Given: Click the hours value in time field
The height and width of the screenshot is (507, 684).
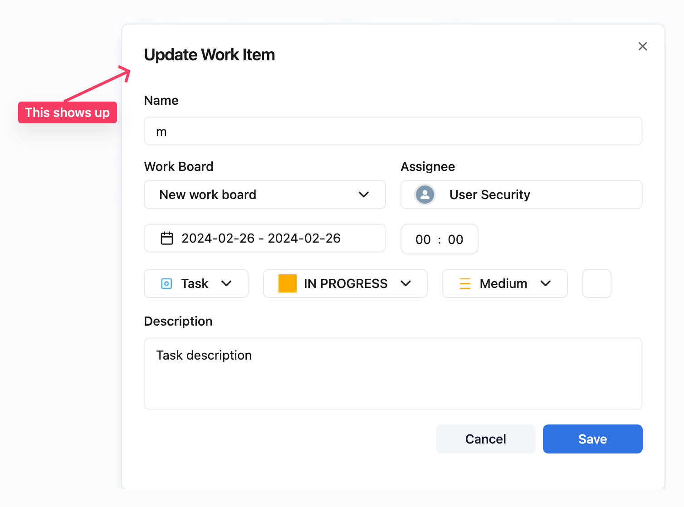Looking at the screenshot, I should [x=423, y=239].
